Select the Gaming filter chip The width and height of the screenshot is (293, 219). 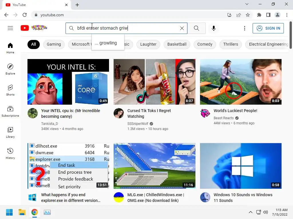point(54,44)
